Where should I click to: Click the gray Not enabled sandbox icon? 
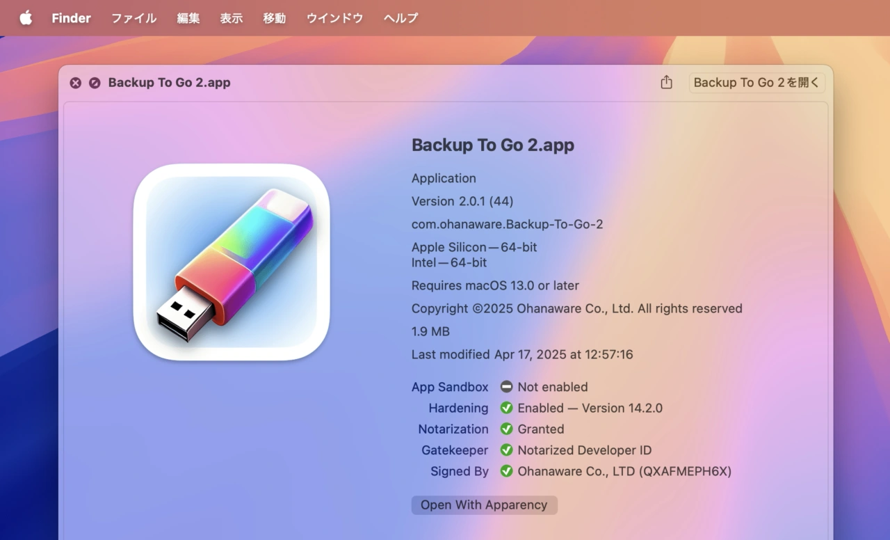pyautogui.click(x=506, y=387)
